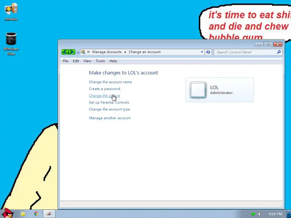Open the View menu
Screen dimensions: 291x218
(87, 61)
